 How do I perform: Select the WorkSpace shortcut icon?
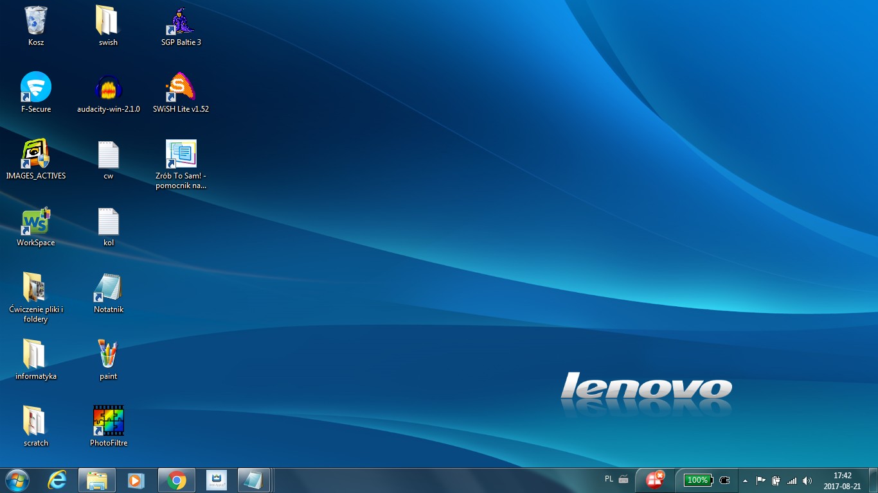[x=36, y=222]
